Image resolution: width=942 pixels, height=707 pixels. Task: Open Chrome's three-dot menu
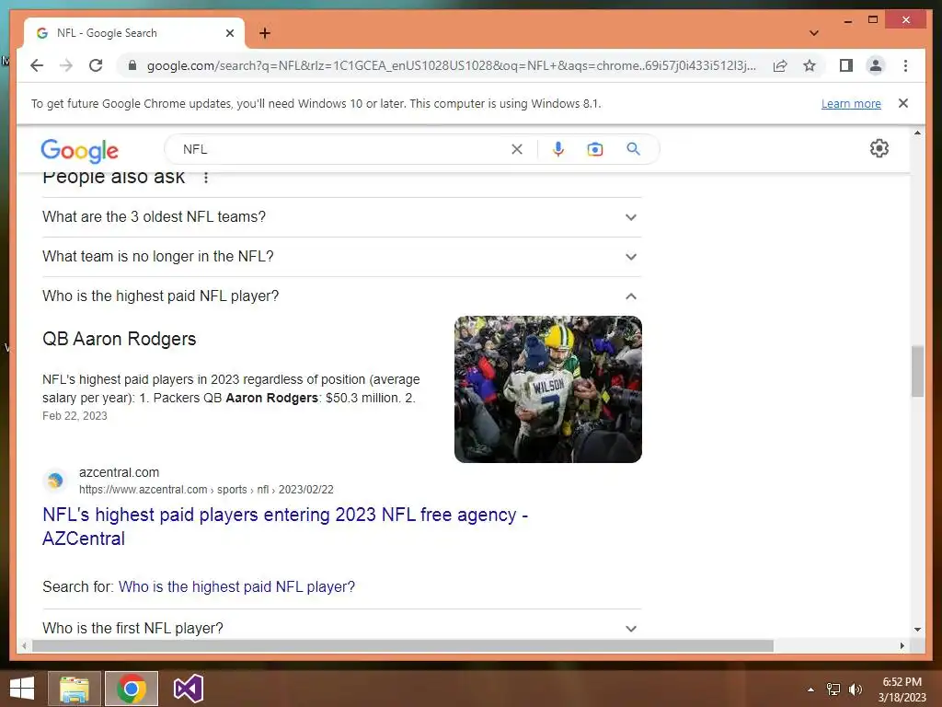click(905, 65)
